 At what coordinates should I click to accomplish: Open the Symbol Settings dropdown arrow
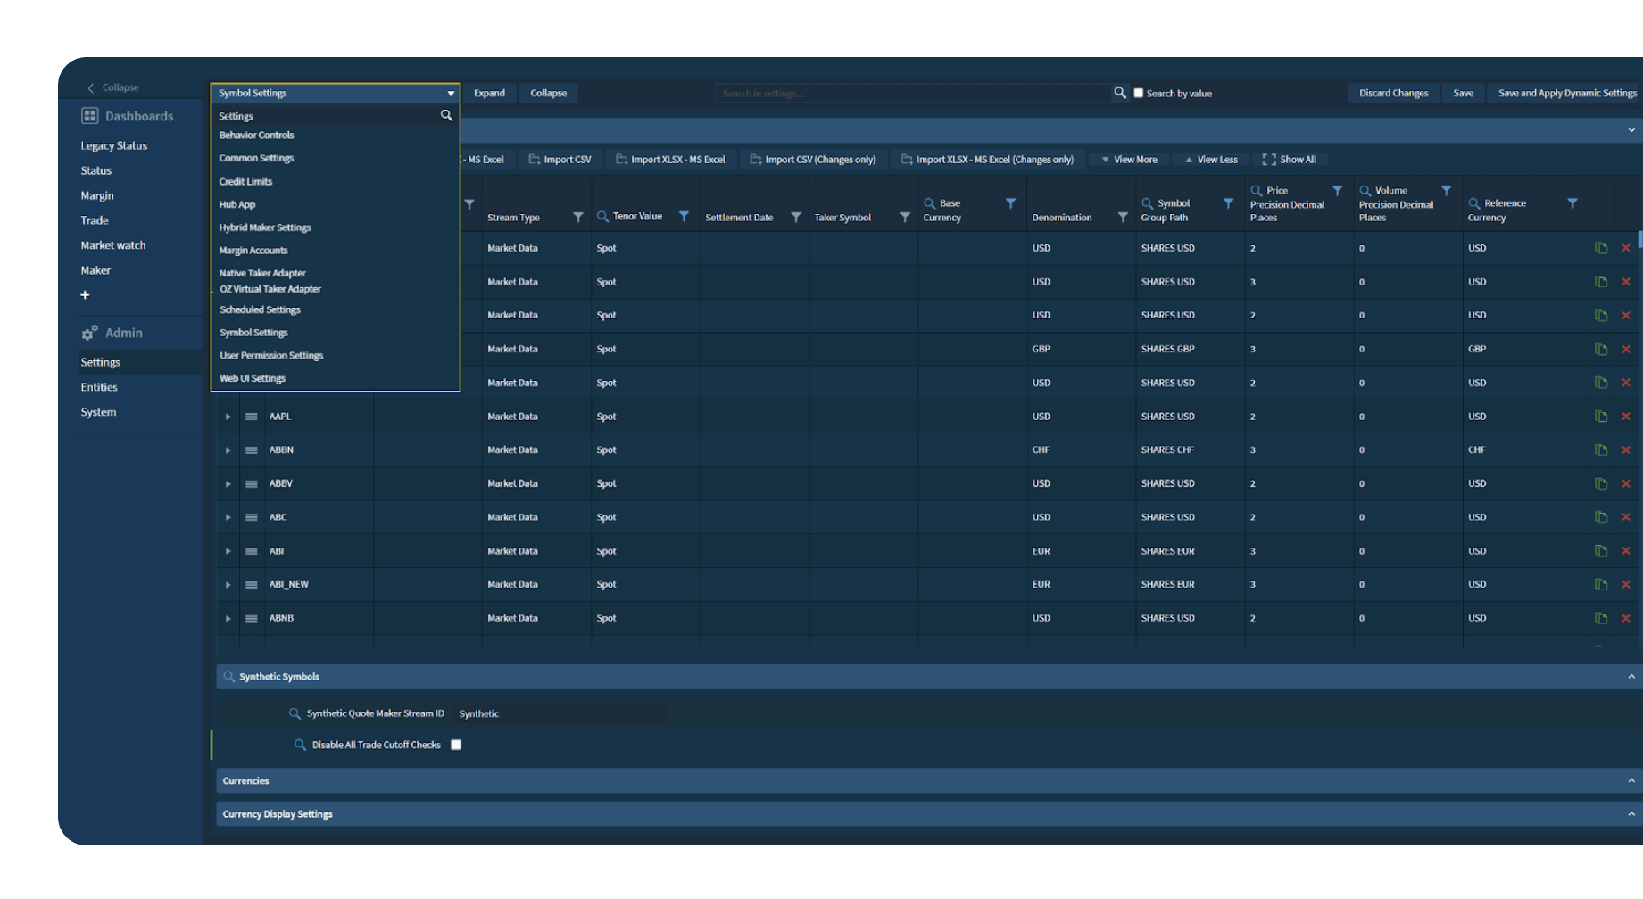tap(451, 93)
